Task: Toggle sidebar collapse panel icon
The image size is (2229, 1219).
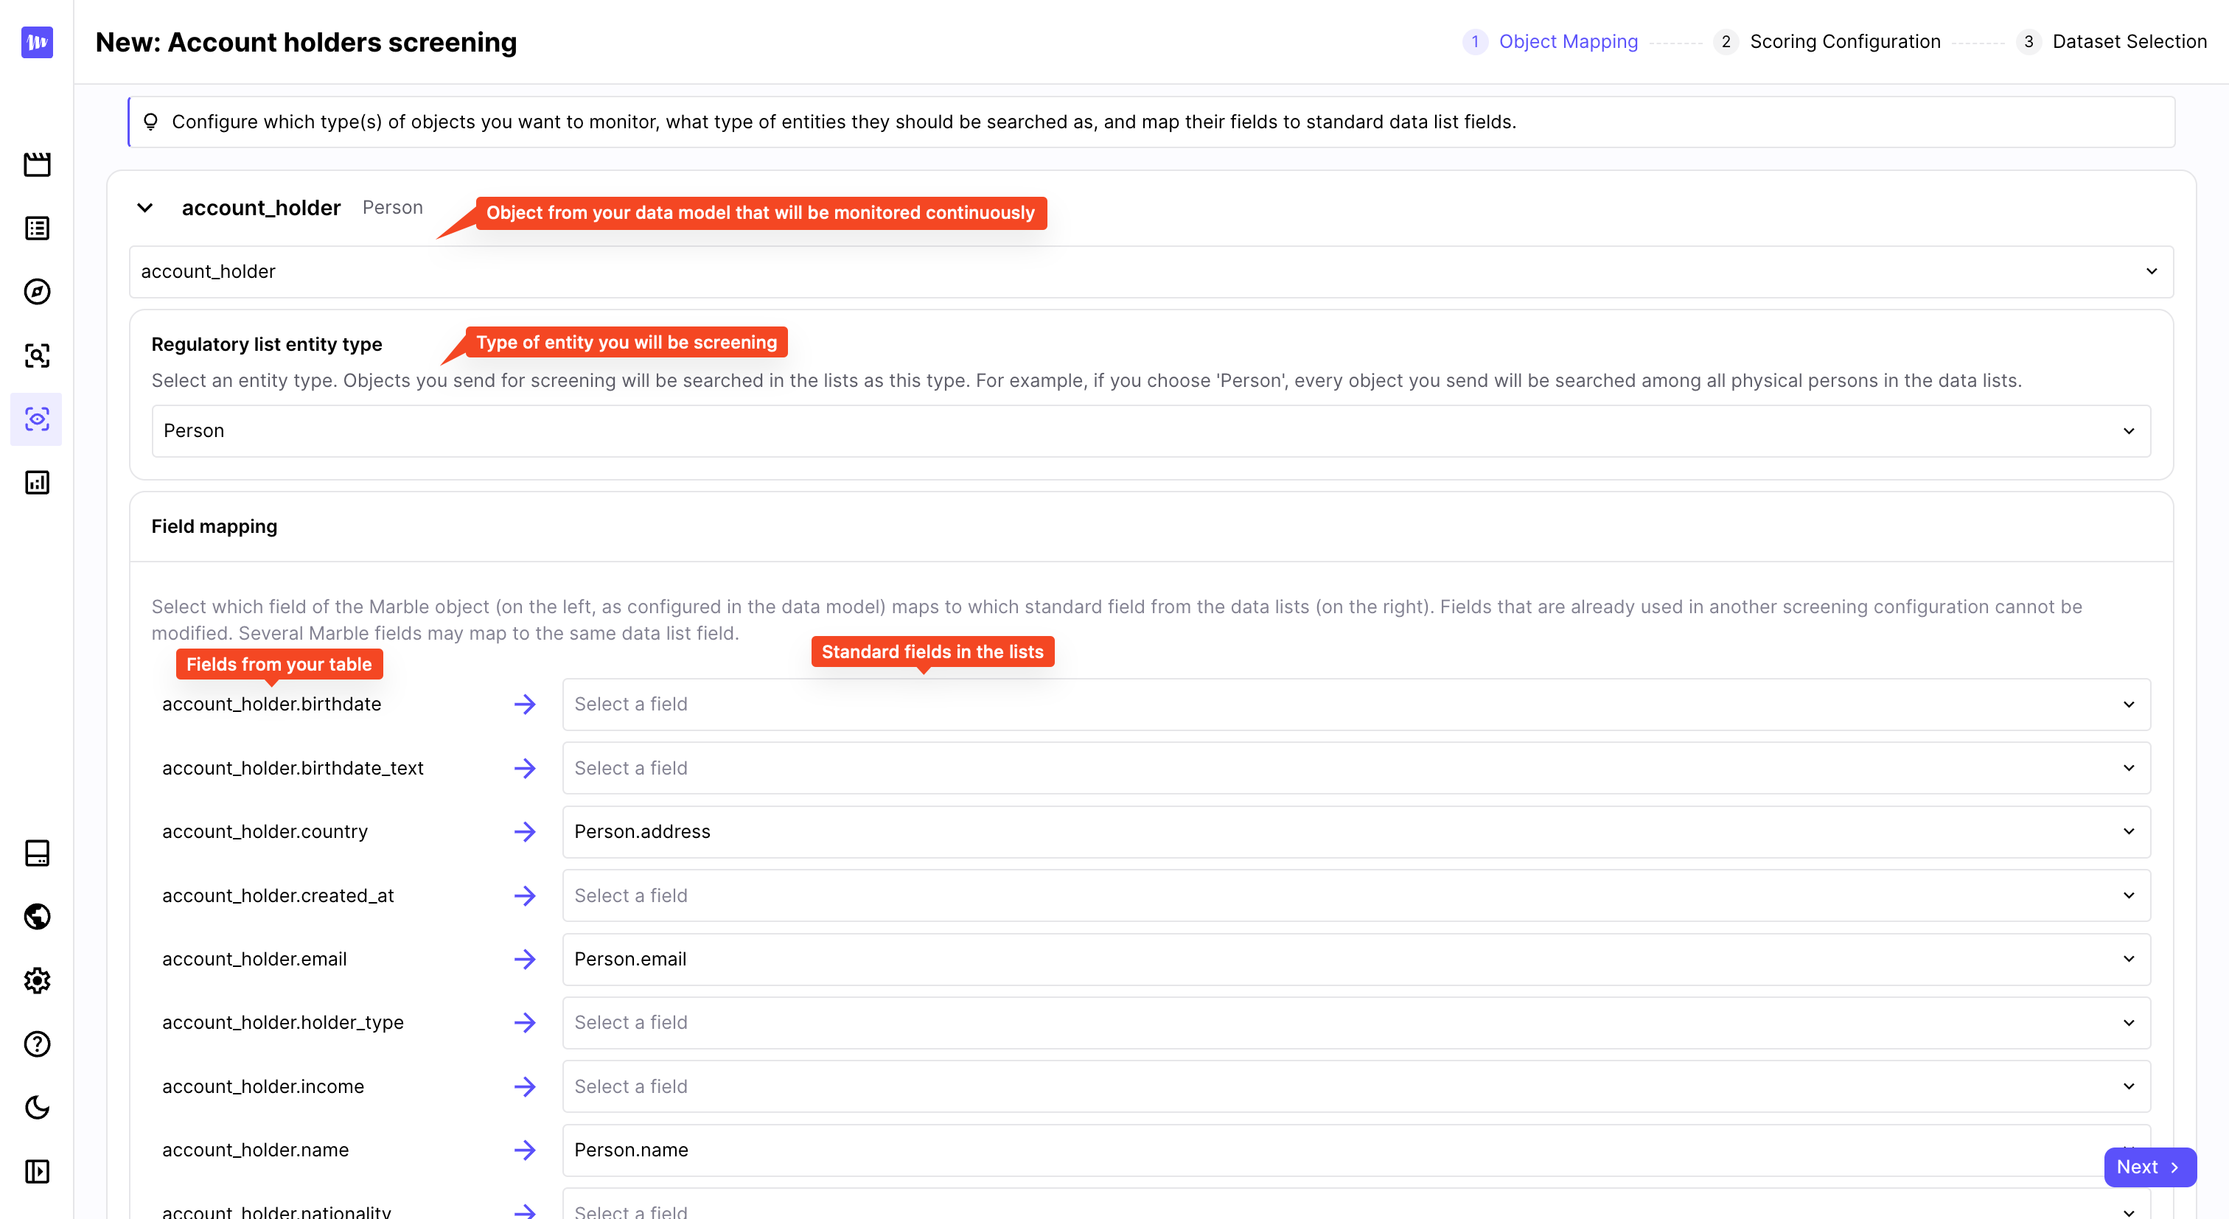Action: (36, 1171)
